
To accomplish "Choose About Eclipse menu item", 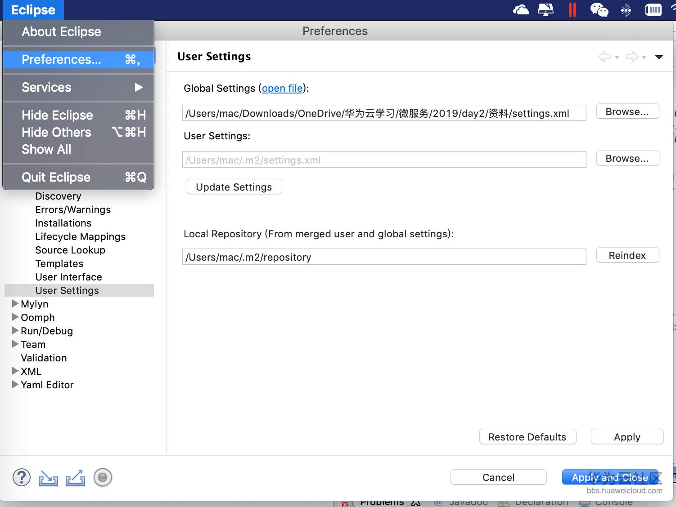I will pos(78,31).
